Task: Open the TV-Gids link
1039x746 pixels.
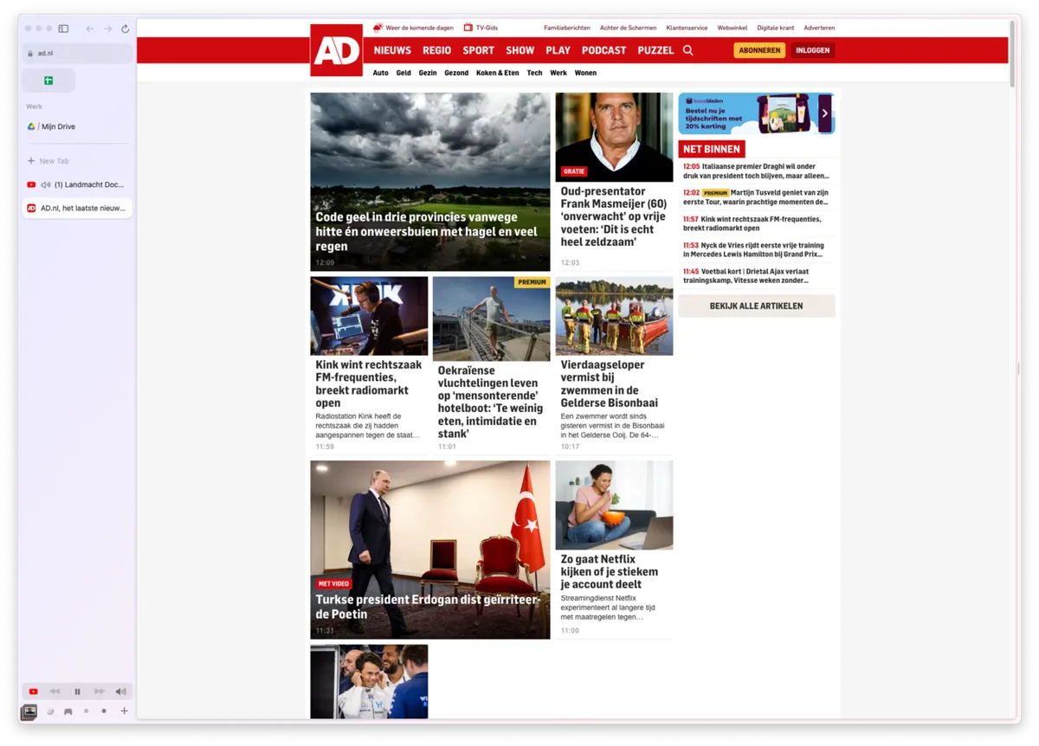Action: point(481,28)
